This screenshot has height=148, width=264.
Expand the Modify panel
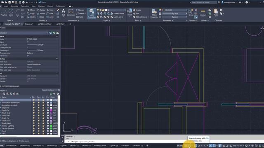click(x=43, y=21)
